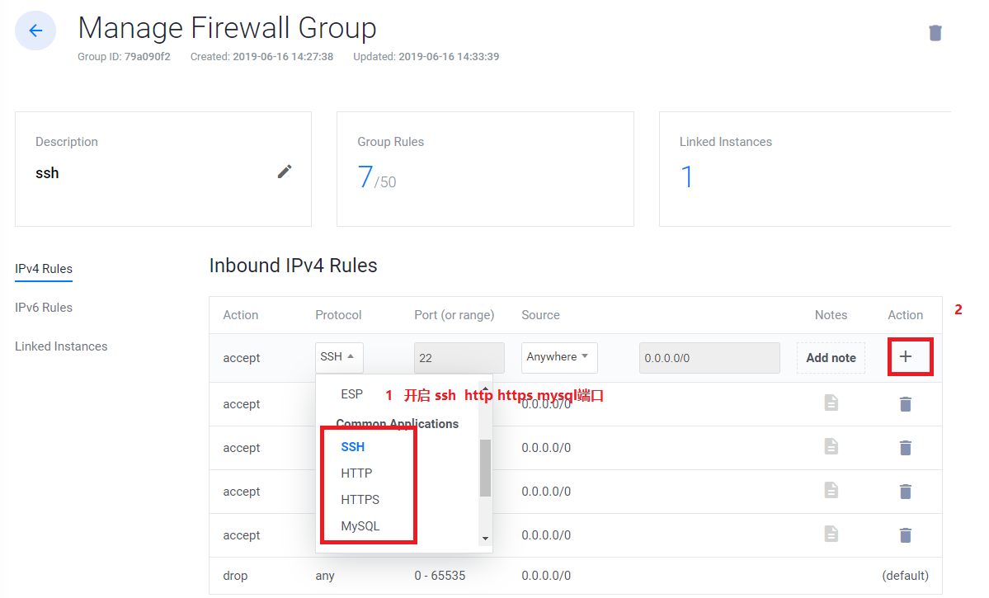989x598 pixels.
Task: Go back with the blue arrow button
Action: point(35,31)
